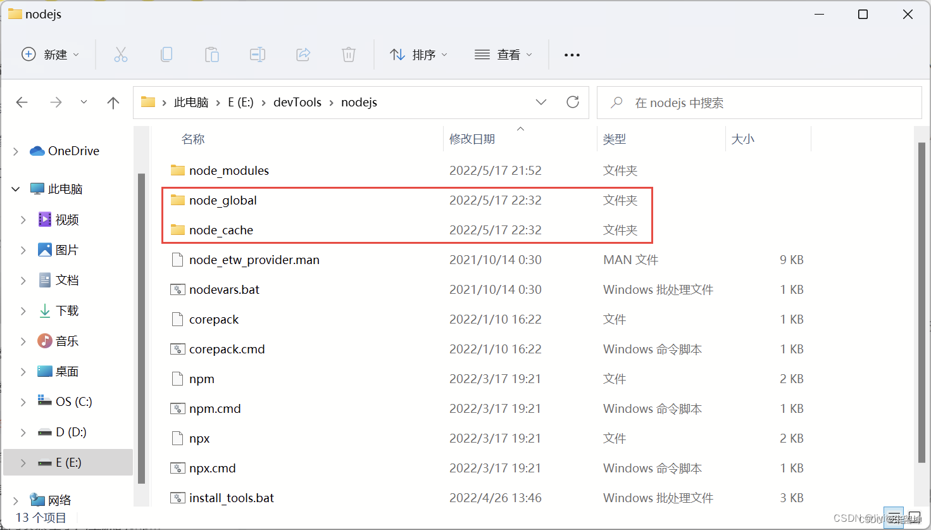This screenshot has width=931, height=530.
Task: Click the navigation pane vertical scrollbar
Action: 141,329
